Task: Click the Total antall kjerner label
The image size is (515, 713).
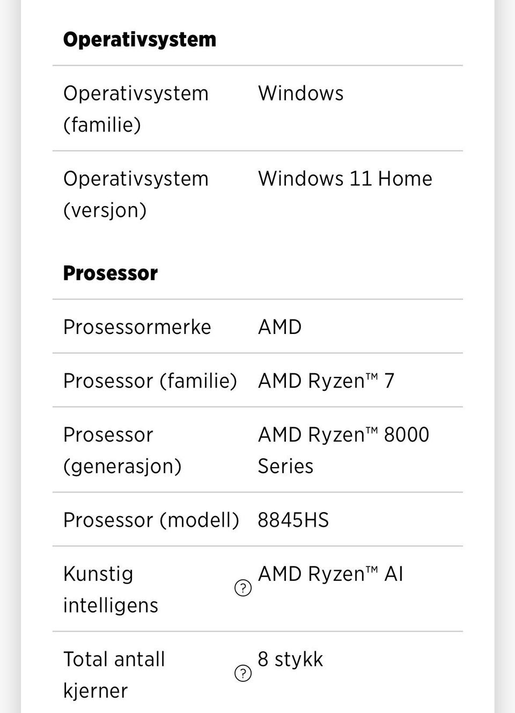Action: 114,674
